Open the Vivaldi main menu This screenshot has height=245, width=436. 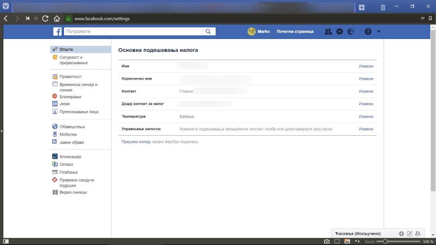[6, 7]
